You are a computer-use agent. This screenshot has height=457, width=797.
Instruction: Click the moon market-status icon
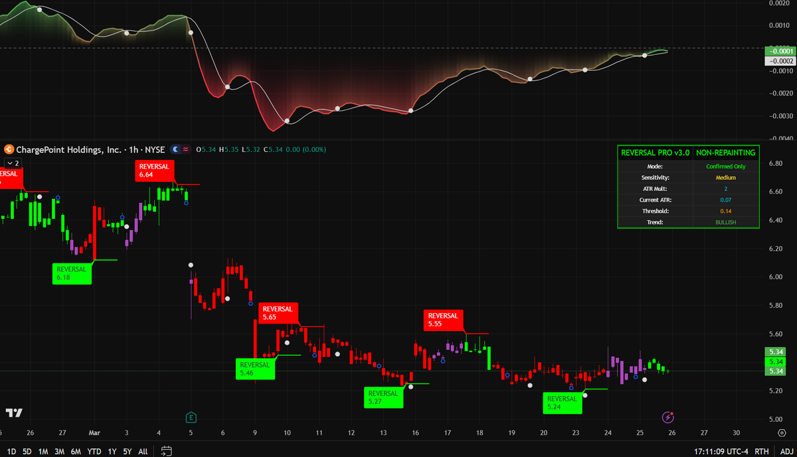tap(175, 150)
